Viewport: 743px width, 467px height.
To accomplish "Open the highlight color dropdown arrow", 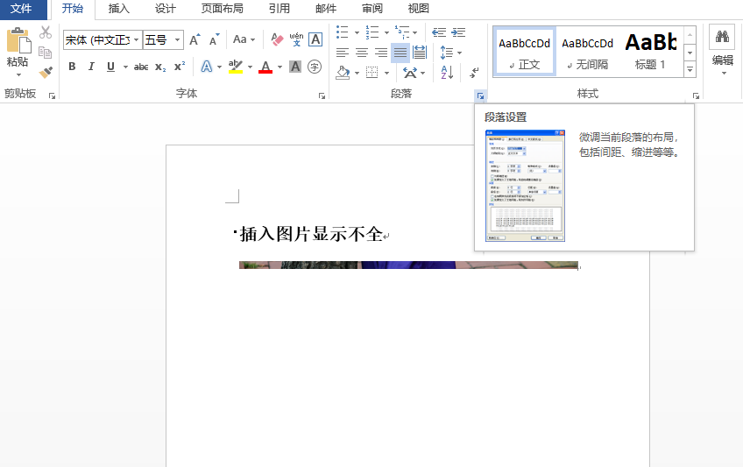I will [250, 67].
